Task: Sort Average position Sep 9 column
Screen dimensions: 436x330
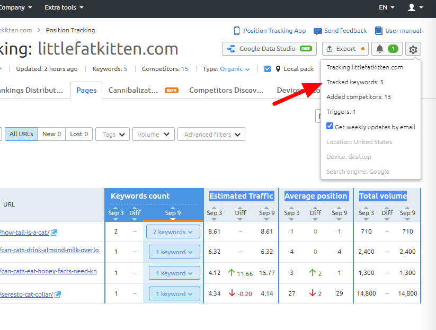Action: 339,213
